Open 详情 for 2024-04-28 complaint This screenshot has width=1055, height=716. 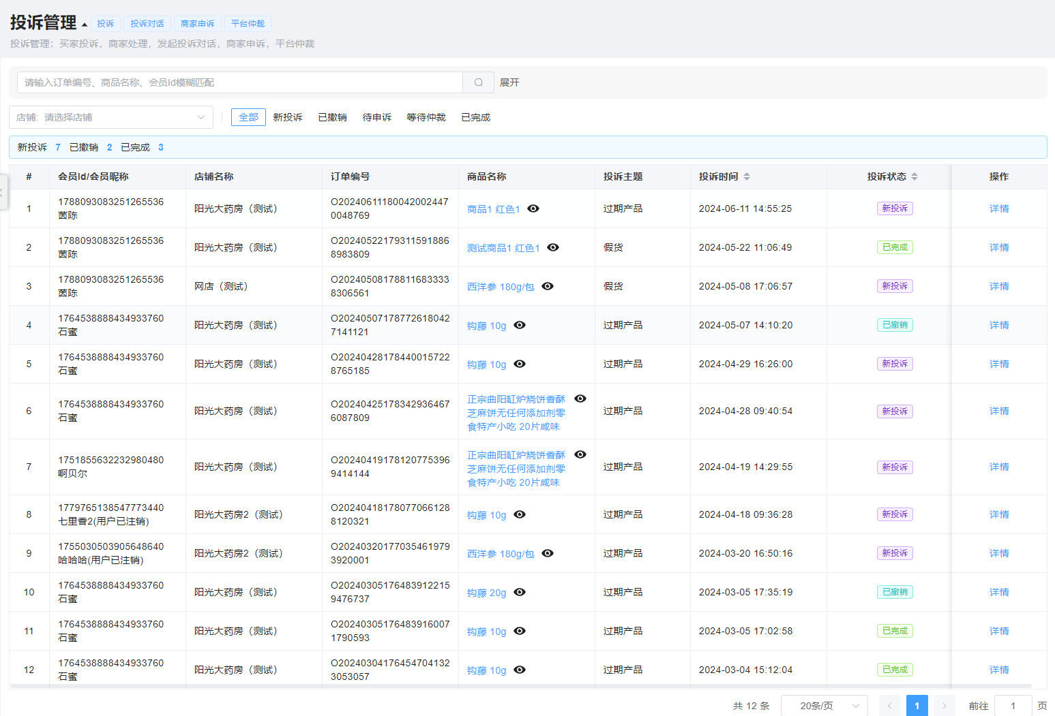(x=999, y=411)
